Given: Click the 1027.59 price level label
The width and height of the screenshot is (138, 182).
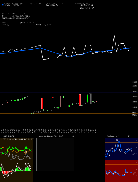Looking at the screenshot, I should coord(135,97).
